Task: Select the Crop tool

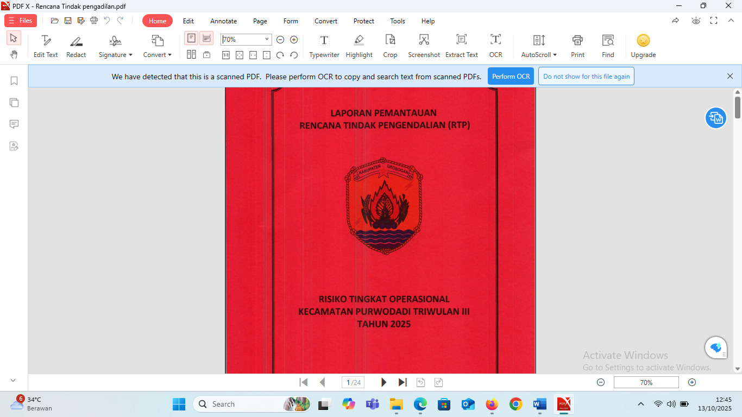Action: (x=390, y=46)
